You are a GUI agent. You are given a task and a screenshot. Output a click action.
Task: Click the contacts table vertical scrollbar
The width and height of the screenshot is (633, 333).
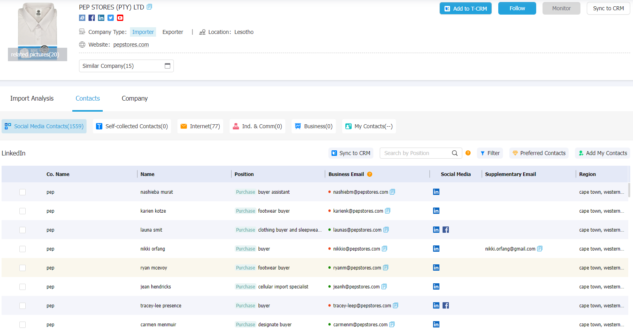click(x=629, y=189)
